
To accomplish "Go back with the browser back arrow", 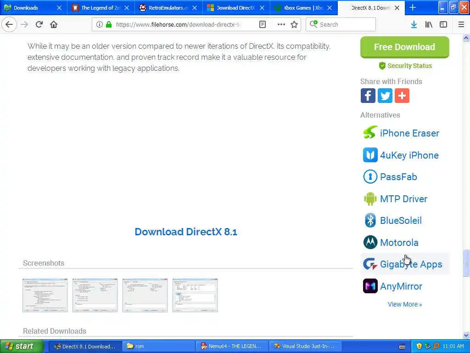I will pyautogui.click(x=9, y=24).
